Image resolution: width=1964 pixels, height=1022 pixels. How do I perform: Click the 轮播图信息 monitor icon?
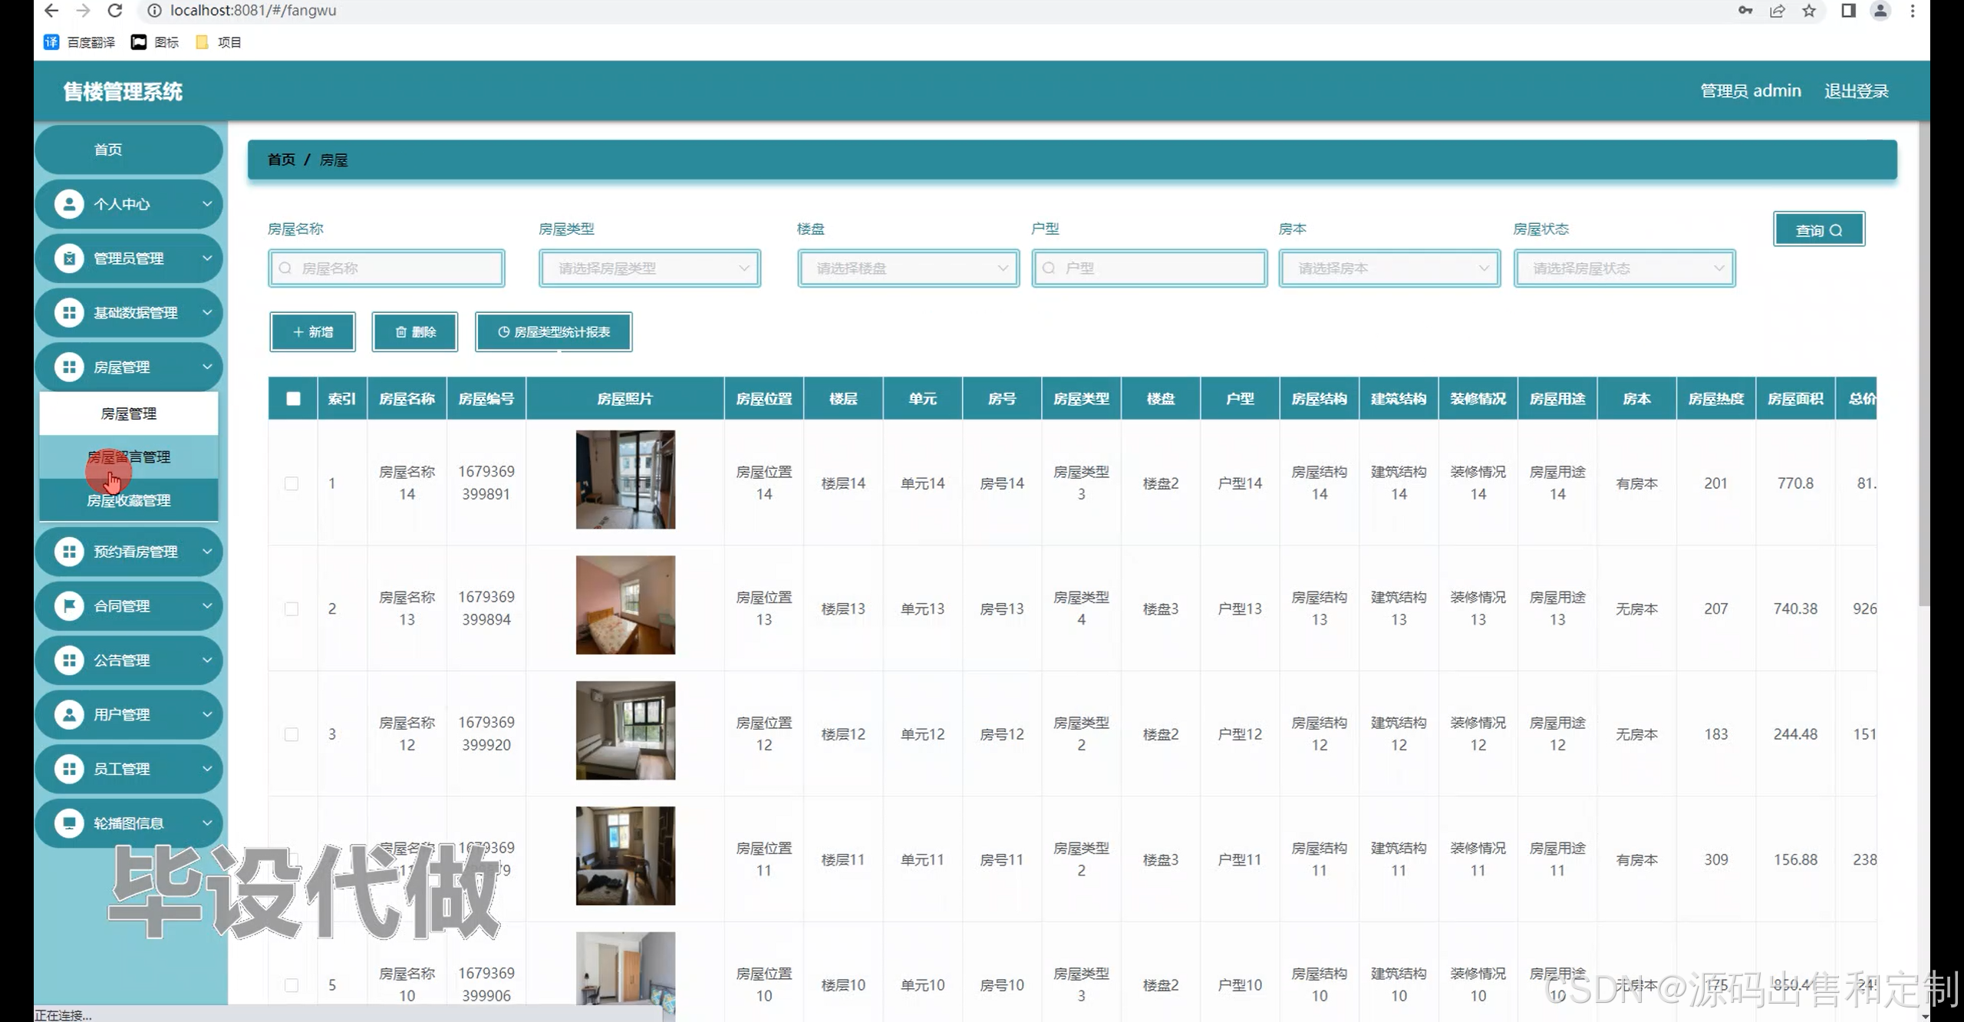(69, 823)
